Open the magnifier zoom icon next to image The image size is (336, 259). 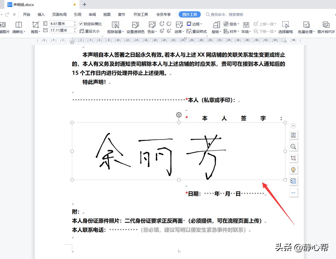293,147
